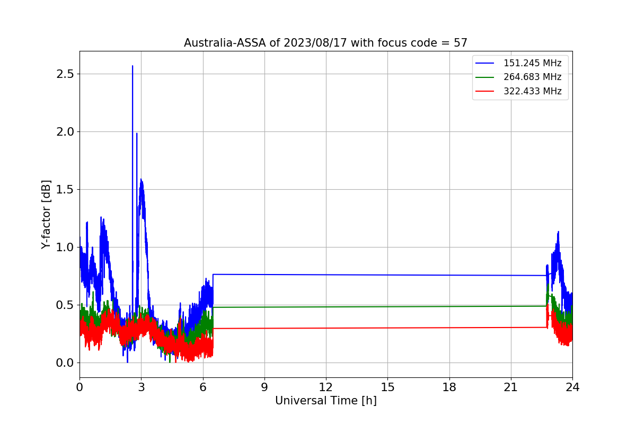Select the 322.433 MHz legend label
The width and height of the screenshot is (636, 424).
click(532, 91)
